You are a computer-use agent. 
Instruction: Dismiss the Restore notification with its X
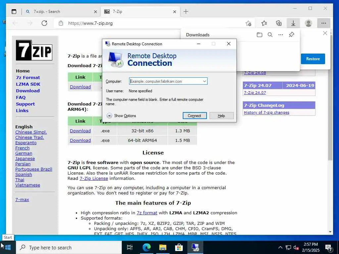(x=325, y=33)
